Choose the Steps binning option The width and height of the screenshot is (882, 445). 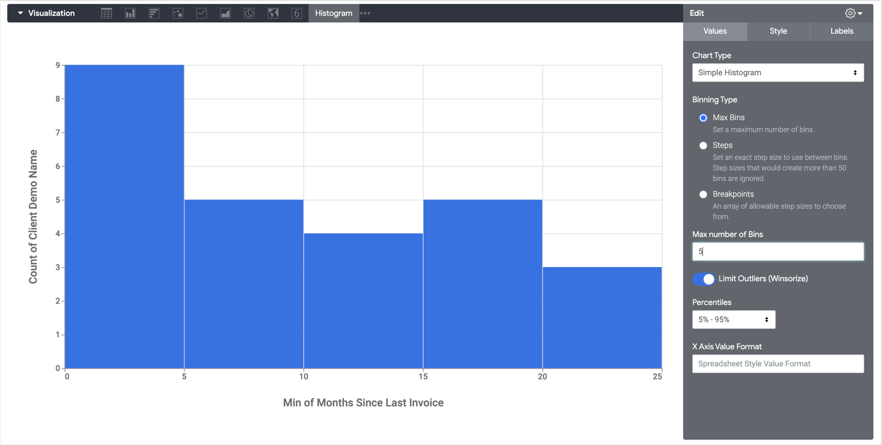(703, 146)
